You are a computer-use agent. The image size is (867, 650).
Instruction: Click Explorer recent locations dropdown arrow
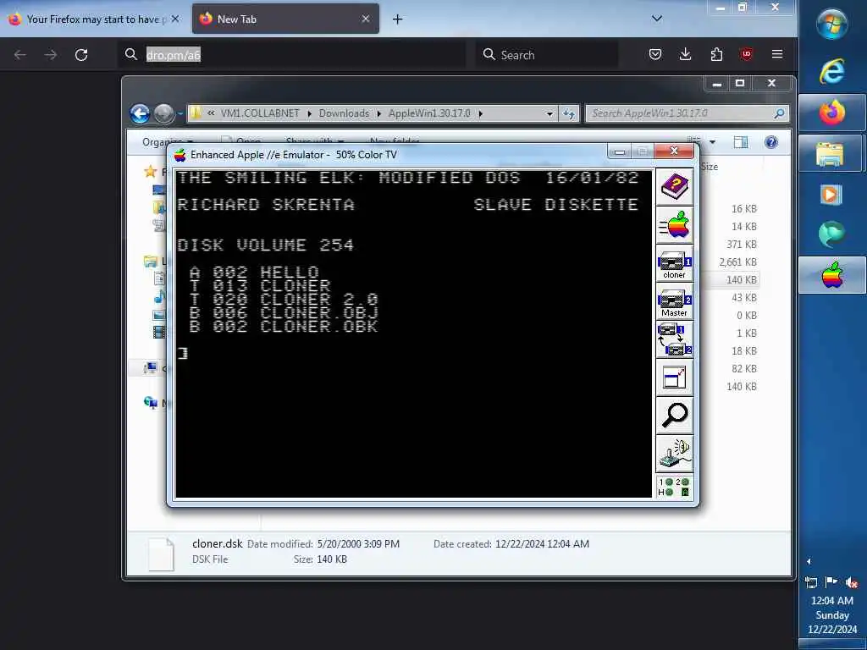[180, 114]
